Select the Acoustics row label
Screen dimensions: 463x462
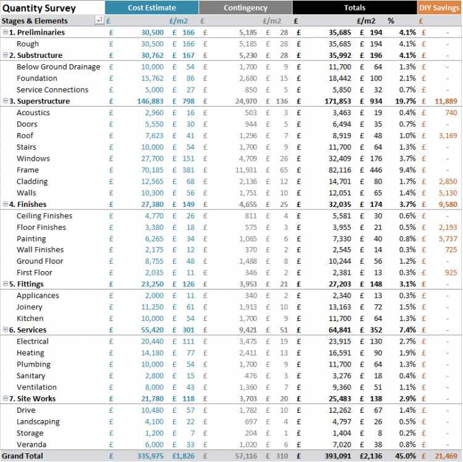[33, 113]
